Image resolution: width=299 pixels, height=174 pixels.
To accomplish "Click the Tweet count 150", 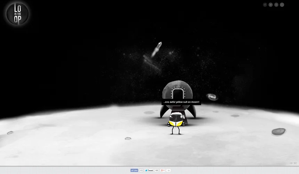I will [156, 171].
